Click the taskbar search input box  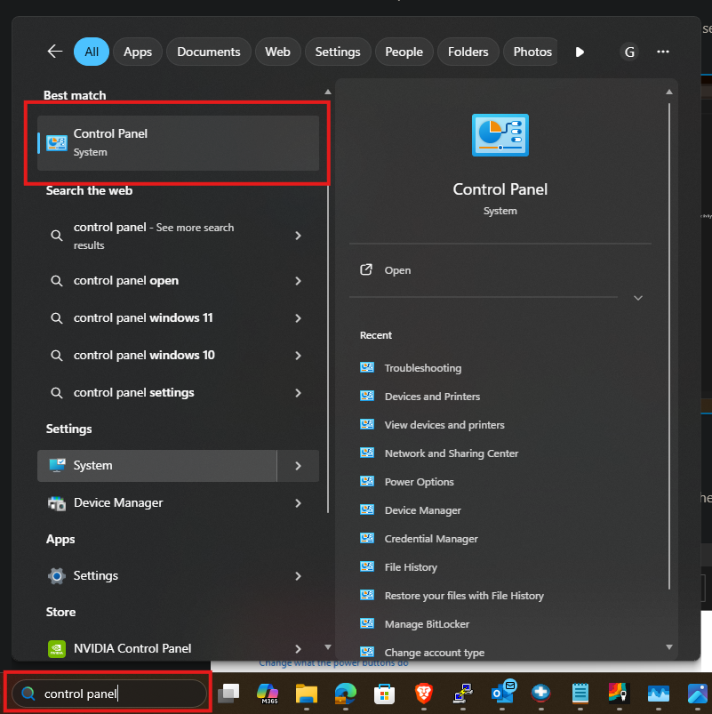pos(109,694)
